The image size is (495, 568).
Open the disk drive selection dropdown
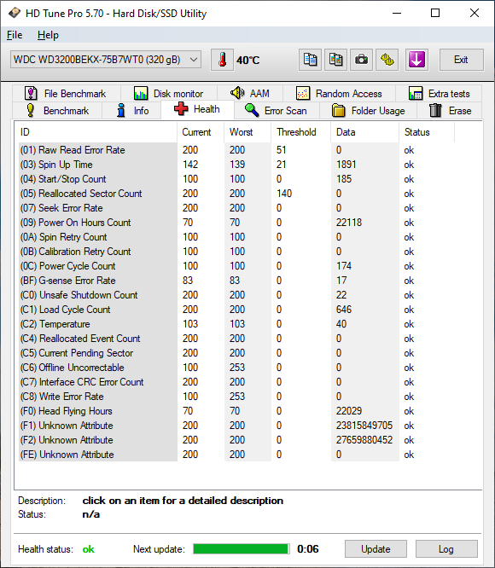[106, 60]
